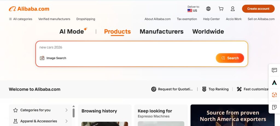Image resolution: width=280 pixels, height=126 pixels.
Task: Click Request for Quotation text link
Action: point(175,89)
